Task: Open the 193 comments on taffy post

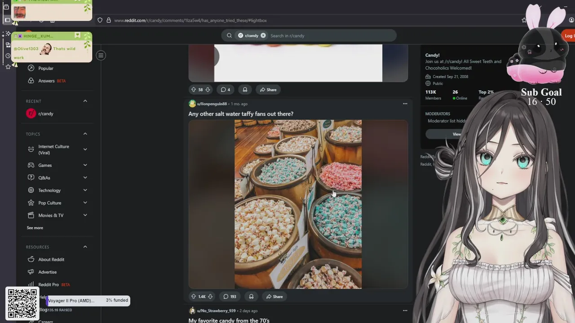Action: [x=230, y=297]
